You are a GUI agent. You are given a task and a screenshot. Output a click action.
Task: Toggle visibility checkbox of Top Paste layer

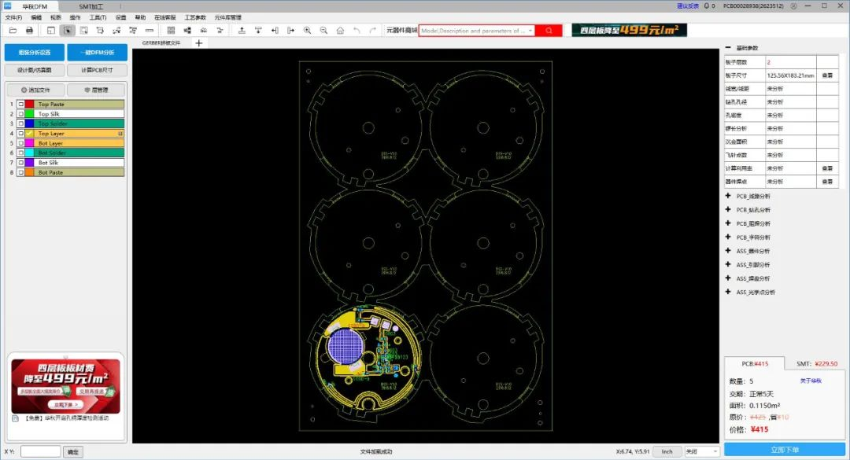[x=20, y=104]
